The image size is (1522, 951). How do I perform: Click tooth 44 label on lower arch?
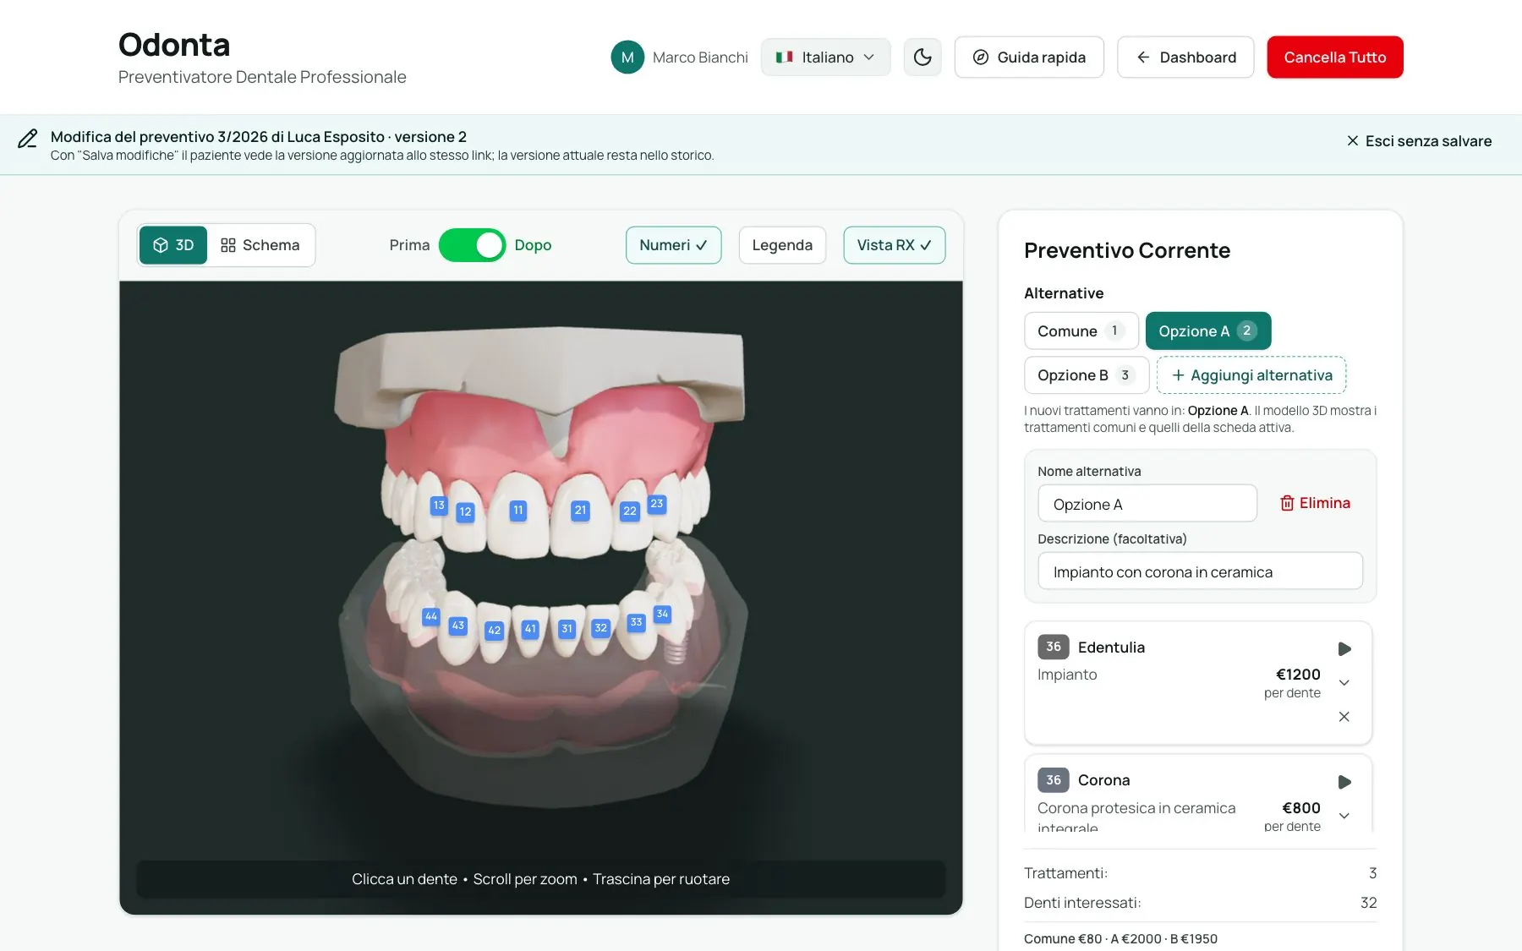(x=431, y=616)
